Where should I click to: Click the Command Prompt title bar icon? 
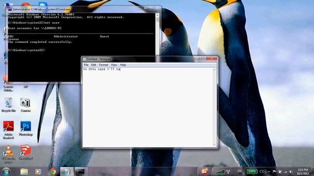coord(10,9)
